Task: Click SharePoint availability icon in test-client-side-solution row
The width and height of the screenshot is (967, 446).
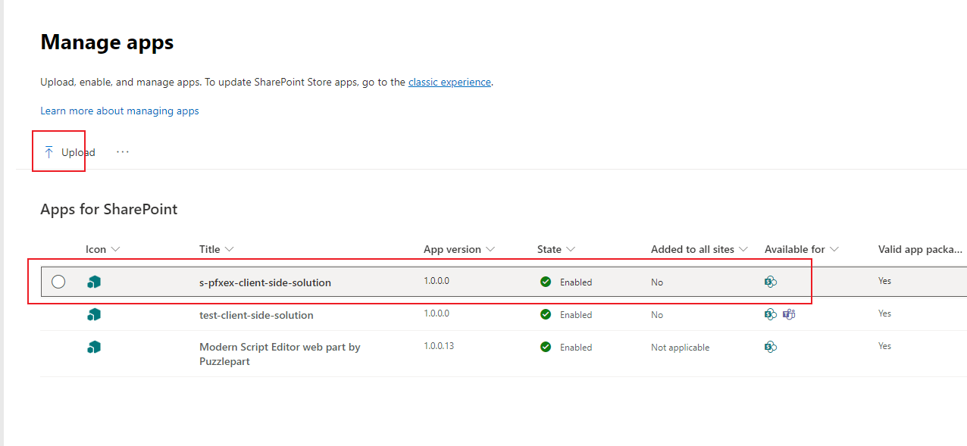Action: 771,314
